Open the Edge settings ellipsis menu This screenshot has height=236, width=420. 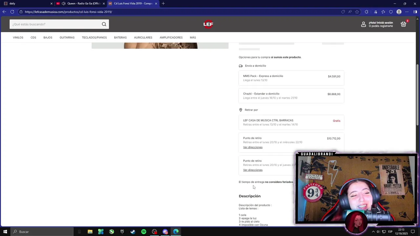407,12
